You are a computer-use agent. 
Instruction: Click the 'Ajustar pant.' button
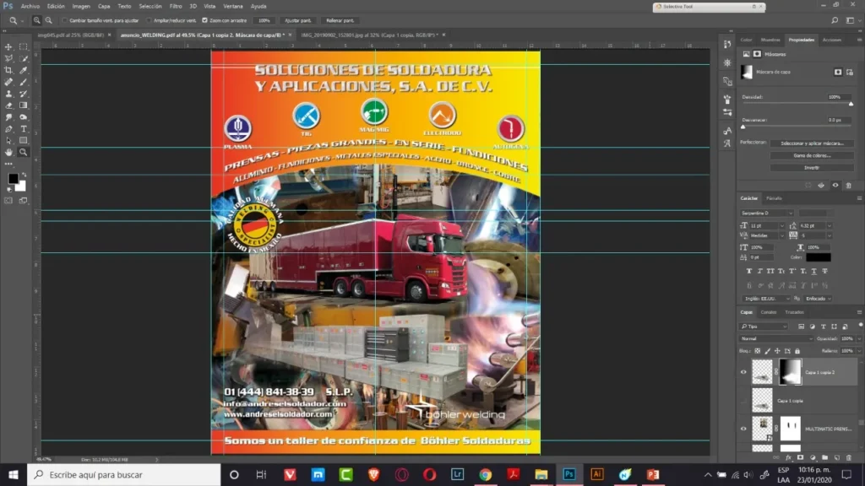(x=298, y=20)
